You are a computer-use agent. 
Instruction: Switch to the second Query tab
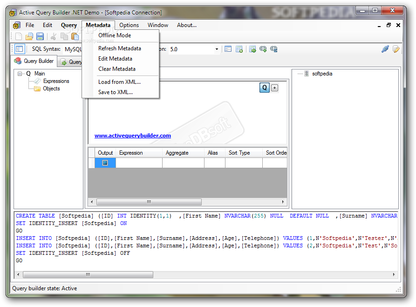[70, 62]
